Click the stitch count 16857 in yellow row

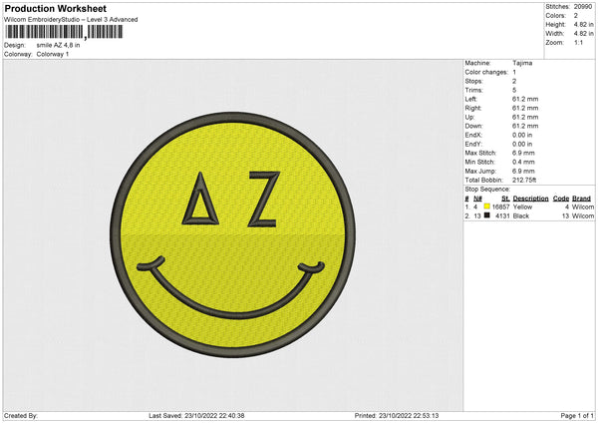coord(500,207)
